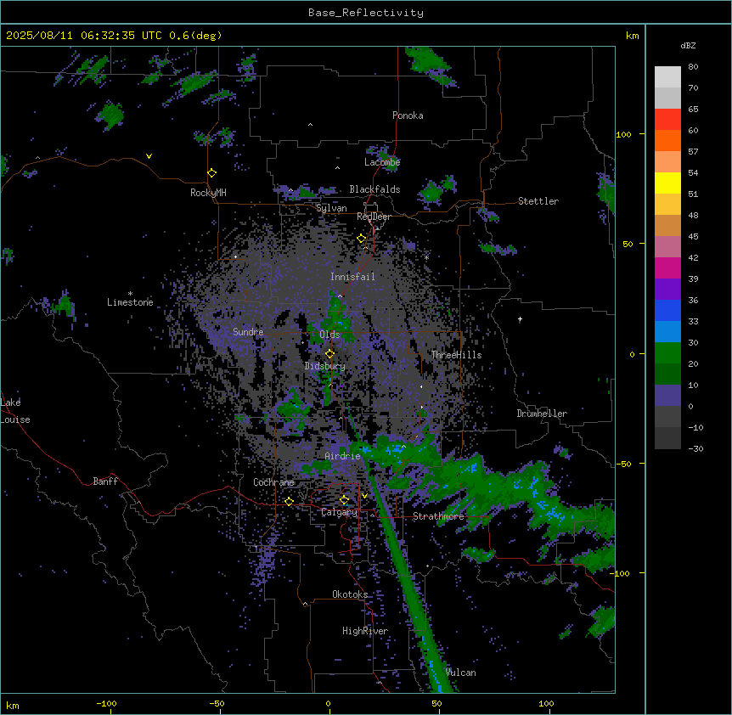Viewport: 732px width, 715px height.
Task: Click the yellow diamond marker above Calgary label
Action: point(344,500)
